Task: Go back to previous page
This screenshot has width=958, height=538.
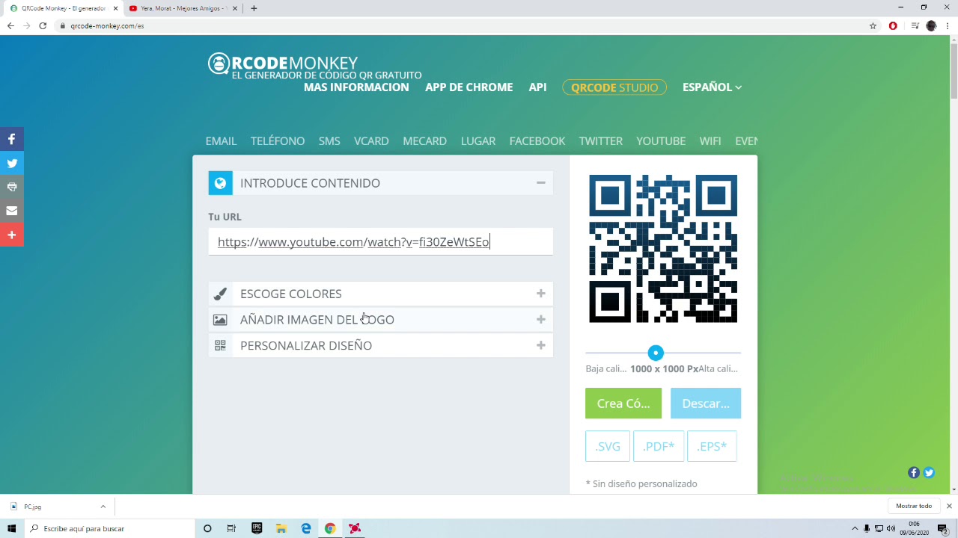Action: pyautogui.click(x=10, y=25)
